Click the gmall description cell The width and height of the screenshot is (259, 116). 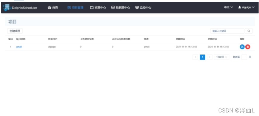tap(147, 47)
